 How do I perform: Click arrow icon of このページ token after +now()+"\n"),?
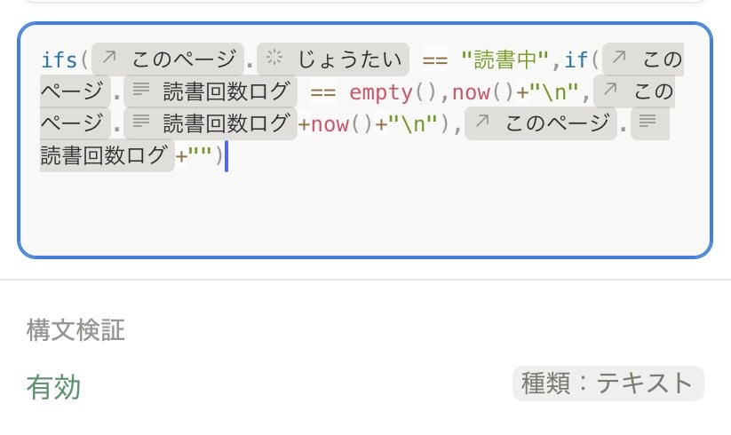482,123
